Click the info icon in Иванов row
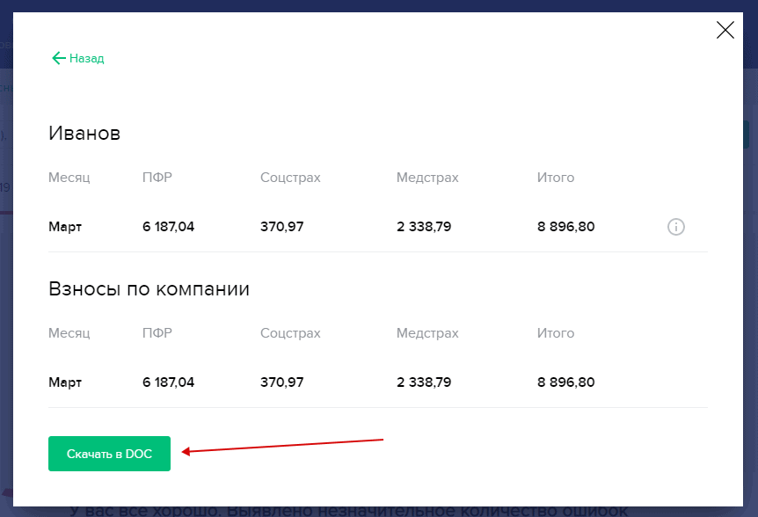This screenshot has width=758, height=517. pyautogui.click(x=675, y=227)
